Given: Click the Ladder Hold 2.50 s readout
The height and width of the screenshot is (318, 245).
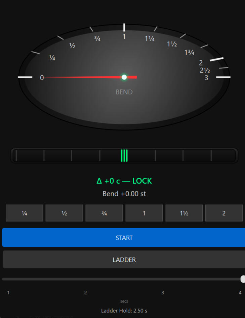Looking at the screenshot, I should [x=124, y=311].
